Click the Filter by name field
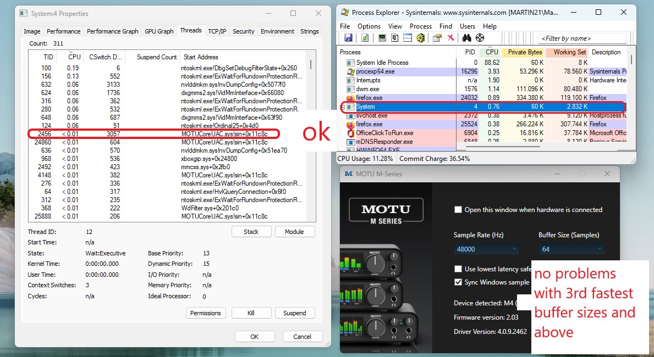This screenshot has height=357, width=654. 582,38
